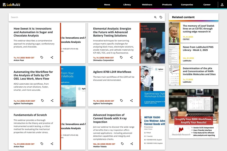Click 'Shimadzu Corporation' company name
The height and width of the screenshot is (151, 227).
point(103,60)
